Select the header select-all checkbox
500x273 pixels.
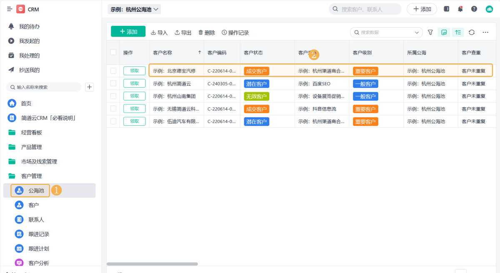point(113,52)
